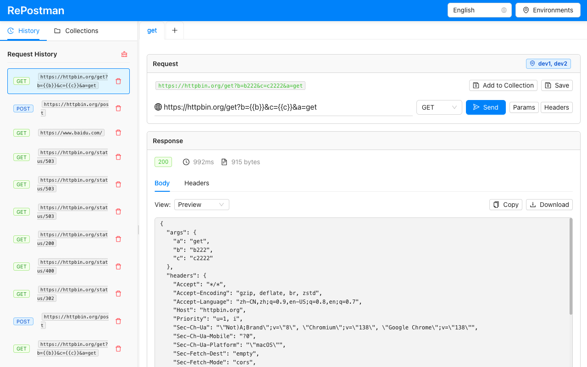Screen dimensions: 587x367
Task: Switch to the Collections tab
Action: pos(76,31)
